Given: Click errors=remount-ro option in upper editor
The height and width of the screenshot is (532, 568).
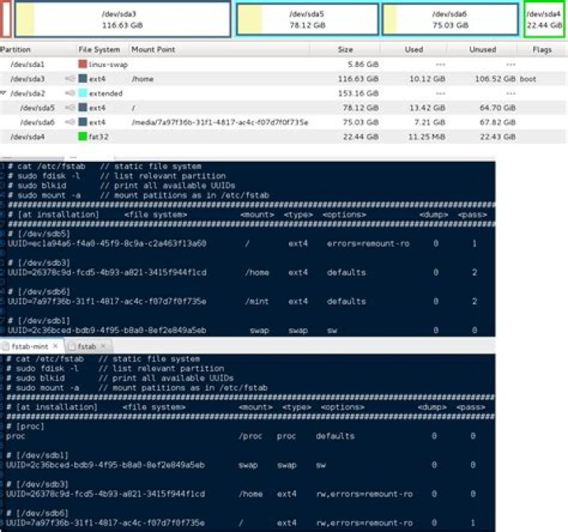Looking at the screenshot, I should [368, 244].
